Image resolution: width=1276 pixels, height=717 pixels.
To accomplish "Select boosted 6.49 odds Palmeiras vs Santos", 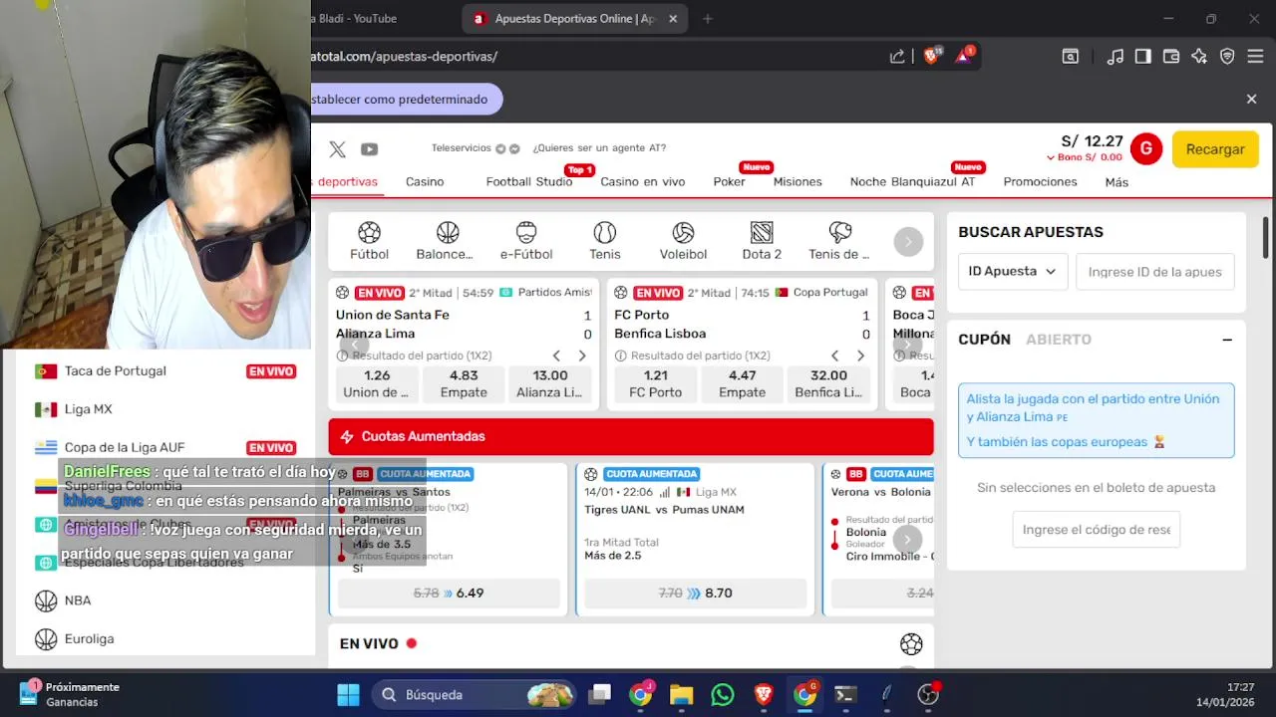I will pos(449,593).
